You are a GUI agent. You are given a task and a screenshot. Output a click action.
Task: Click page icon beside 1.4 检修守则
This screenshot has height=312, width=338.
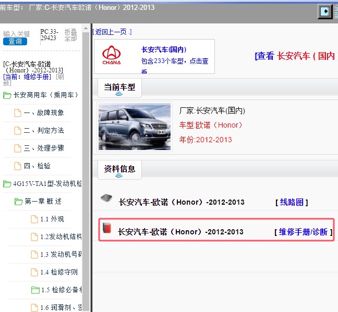(x=34, y=272)
